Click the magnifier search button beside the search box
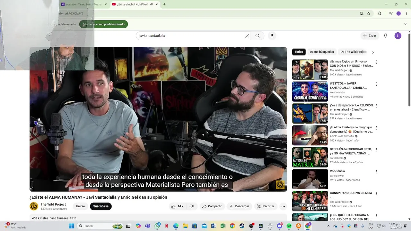The image size is (411, 231). (258, 36)
